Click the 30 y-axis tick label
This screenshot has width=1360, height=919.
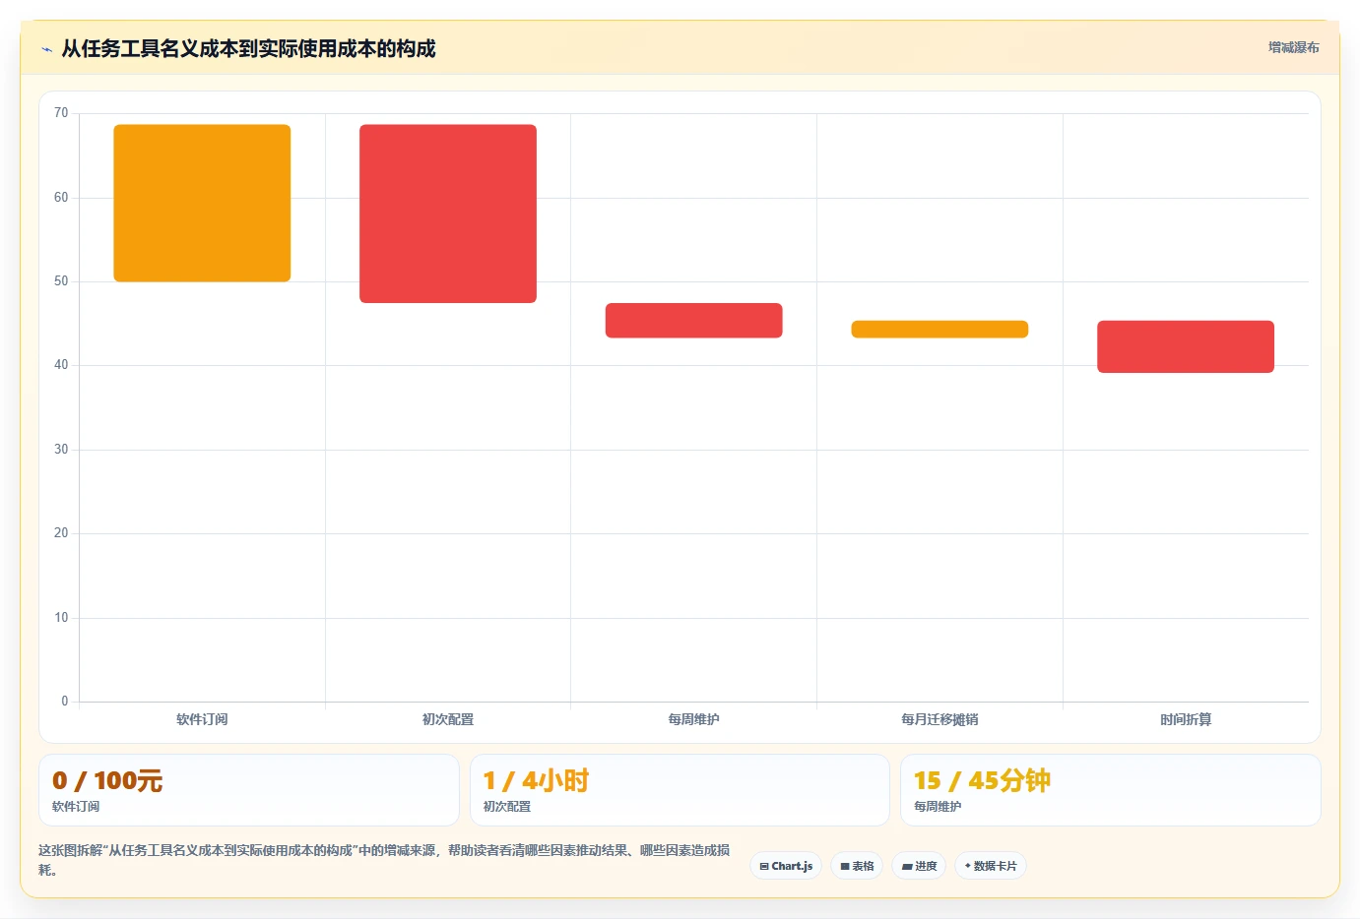point(61,450)
